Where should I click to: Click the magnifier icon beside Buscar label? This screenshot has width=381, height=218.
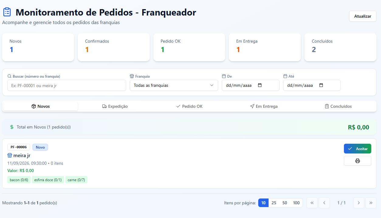(x=9, y=76)
